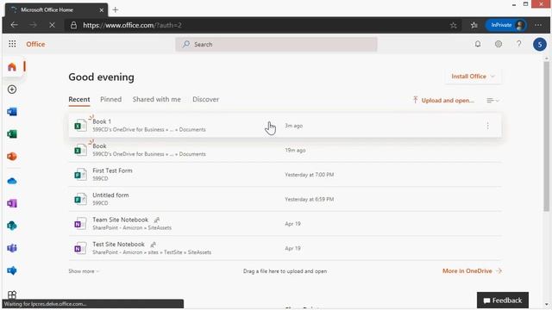This screenshot has height=310, width=552.
Task: Open help question mark icon
Action: pyautogui.click(x=519, y=44)
